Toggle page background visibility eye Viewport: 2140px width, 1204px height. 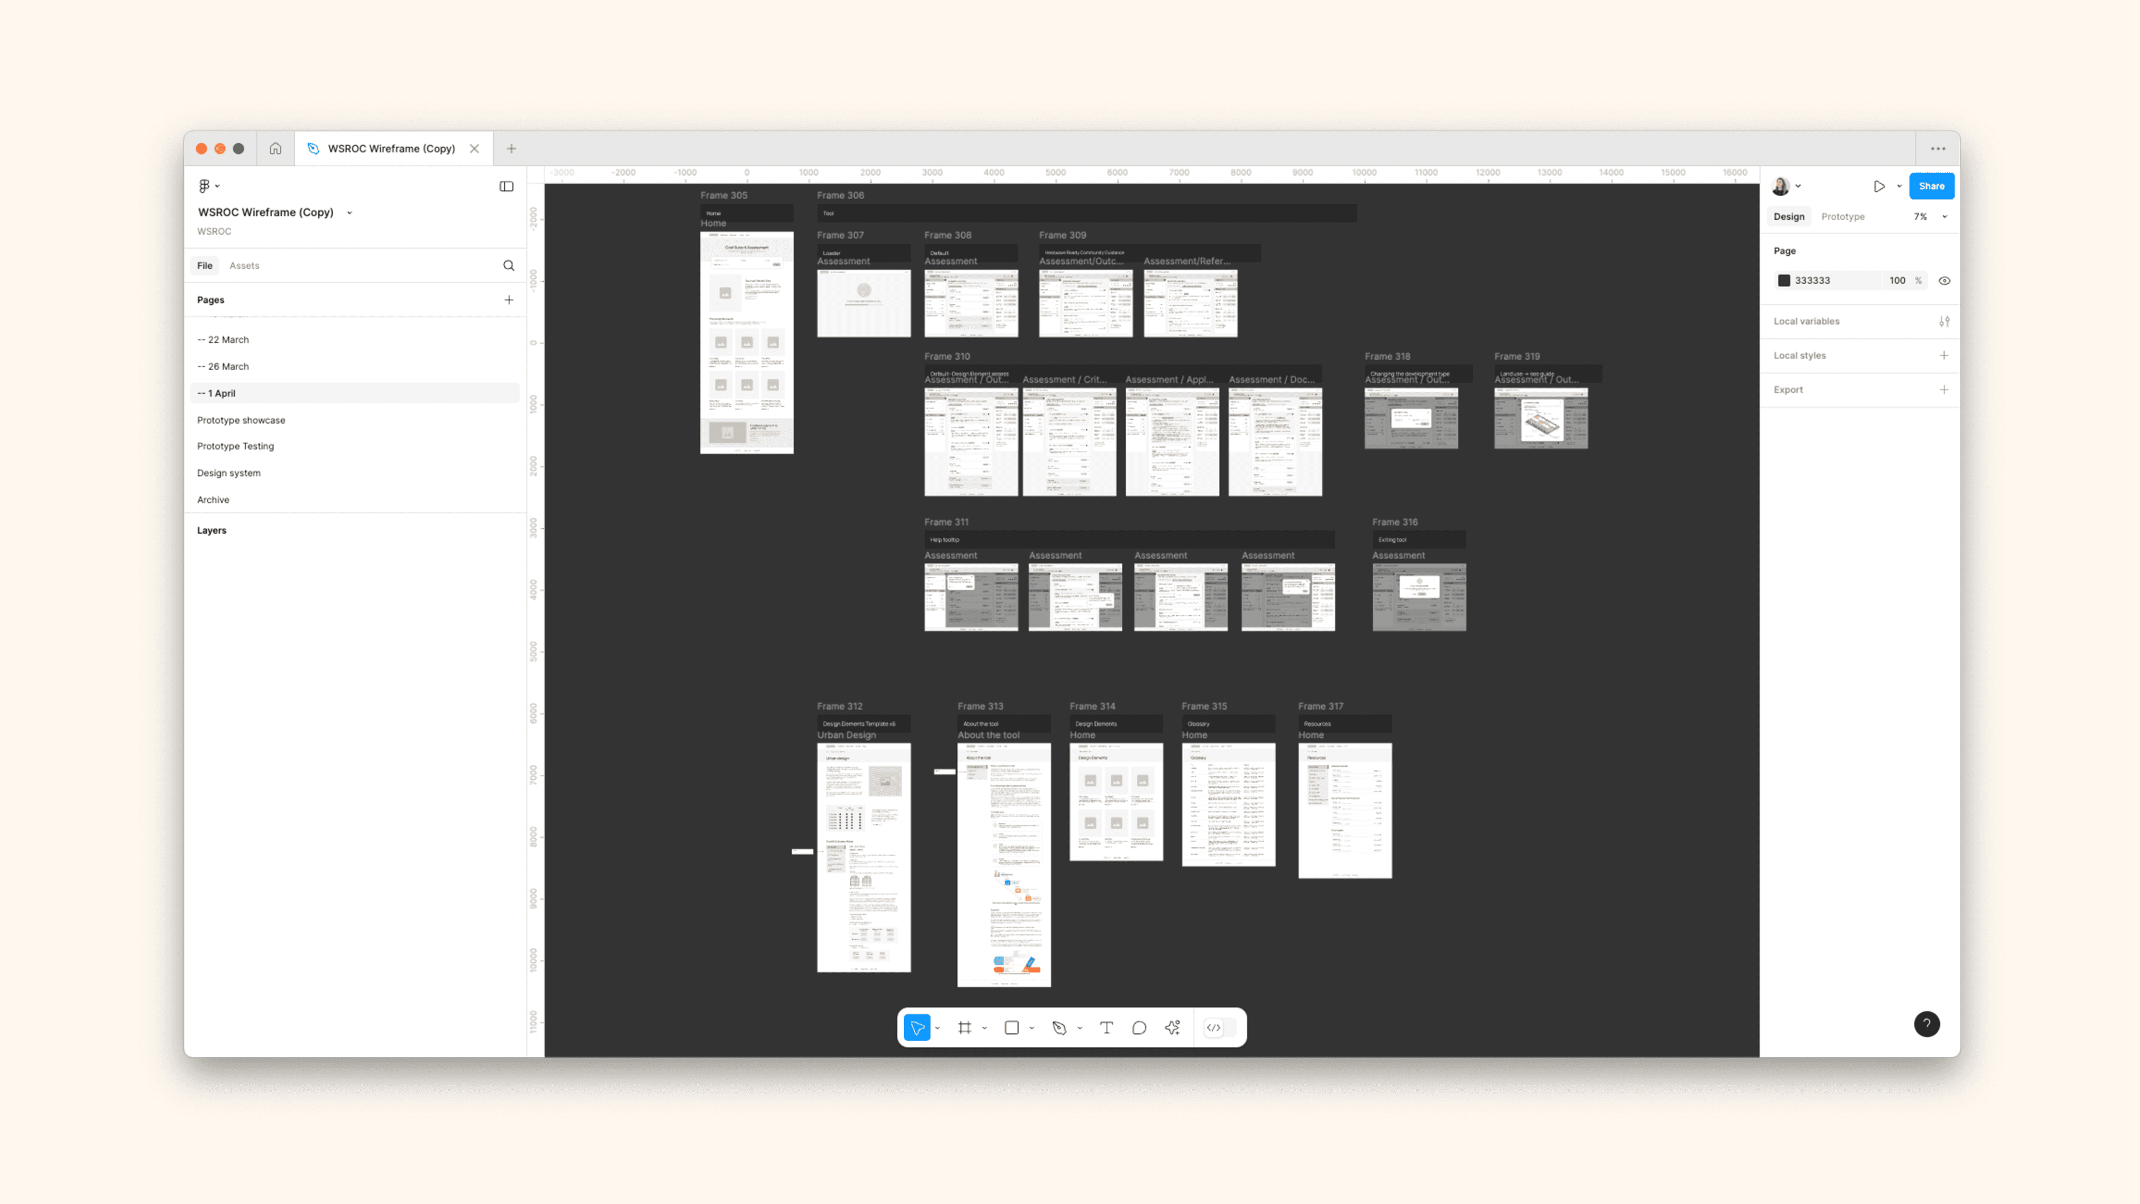[1944, 281]
